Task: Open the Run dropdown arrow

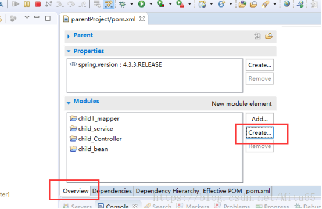Action: pos(151,3)
